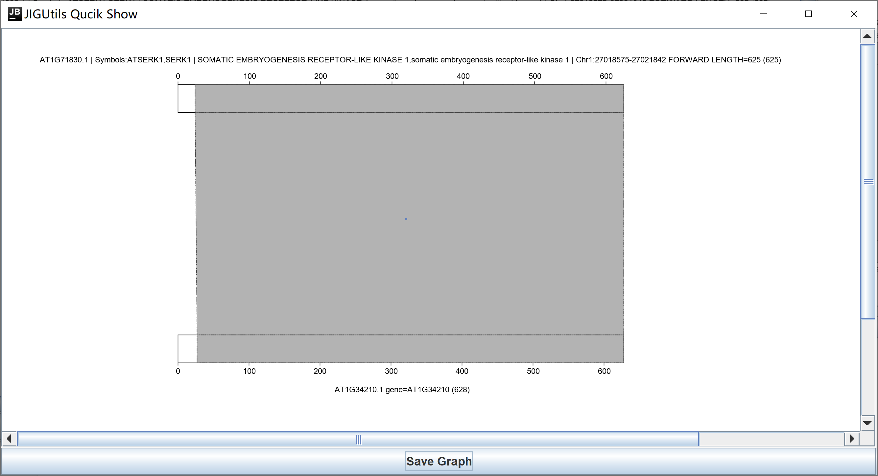The image size is (878, 476).
Task: Click the horizontal scrollbar thumb grip
Action: (358, 439)
